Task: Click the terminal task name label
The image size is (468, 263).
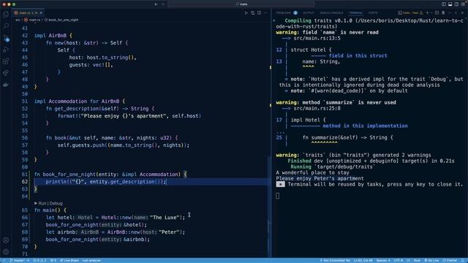Action: point(411,13)
